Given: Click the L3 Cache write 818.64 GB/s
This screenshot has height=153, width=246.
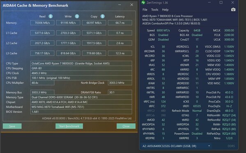Looking at the screenshot, I should pos(68,53).
